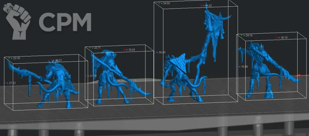Click the CPM text watermark
Screen dimensions: 309x136
pyautogui.click(x=65, y=22)
